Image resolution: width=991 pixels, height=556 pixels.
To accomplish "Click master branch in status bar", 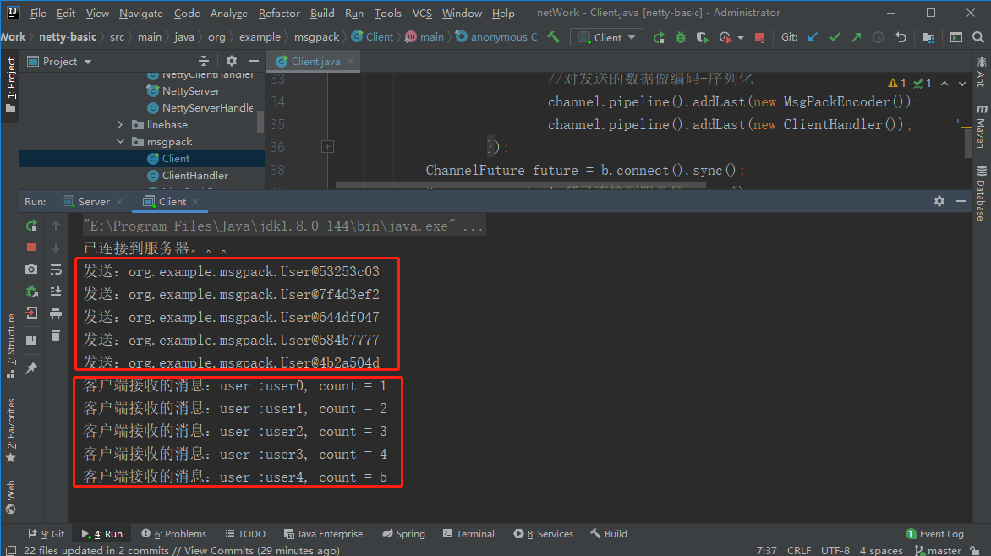I will point(938,550).
